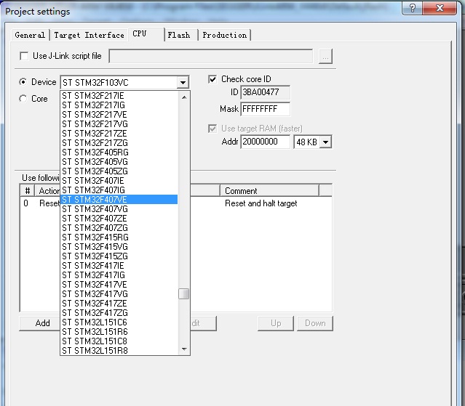Image resolution: width=465 pixels, height=406 pixels.
Task: Click the Down button
Action: pyautogui.click(x=315, y=323)
